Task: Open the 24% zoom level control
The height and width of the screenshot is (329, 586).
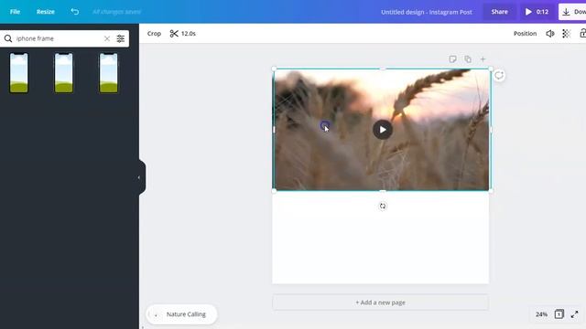Action: pos(541,314)
